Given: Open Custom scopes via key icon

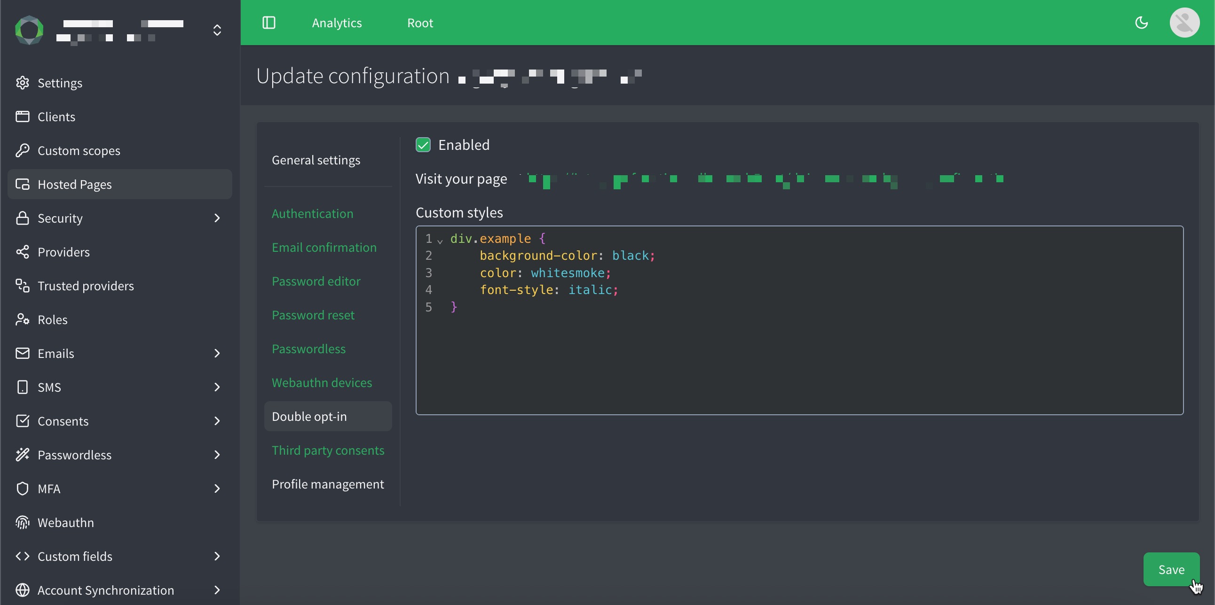Looking at the screenshot, I should (x=23, y=150).
